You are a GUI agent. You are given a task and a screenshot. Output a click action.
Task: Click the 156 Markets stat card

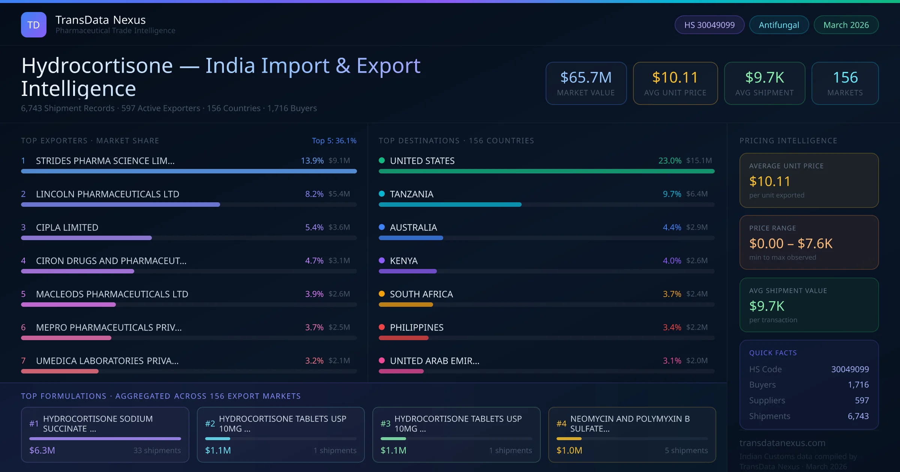tap(845, 83)
